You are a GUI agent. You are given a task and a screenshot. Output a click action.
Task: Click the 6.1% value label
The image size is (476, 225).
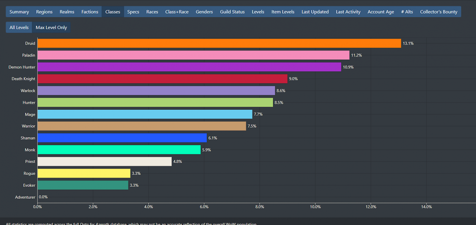pyautogui.click(x=213, y=138)
